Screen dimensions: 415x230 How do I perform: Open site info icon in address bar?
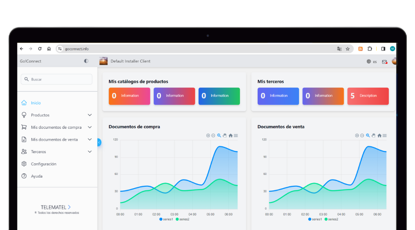click(x=60, y=49)
